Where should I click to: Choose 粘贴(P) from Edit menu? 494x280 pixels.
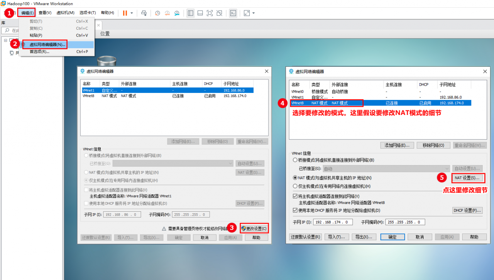tap(56, 35)
